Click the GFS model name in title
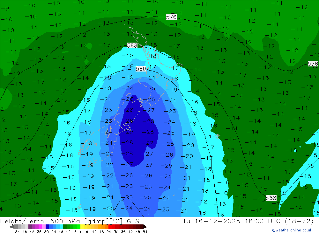 [133, 221]
